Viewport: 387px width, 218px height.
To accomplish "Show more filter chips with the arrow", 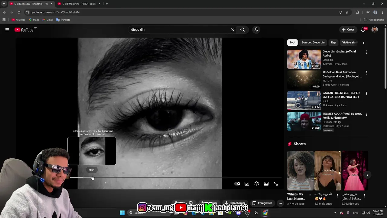I will pos(363,43).
